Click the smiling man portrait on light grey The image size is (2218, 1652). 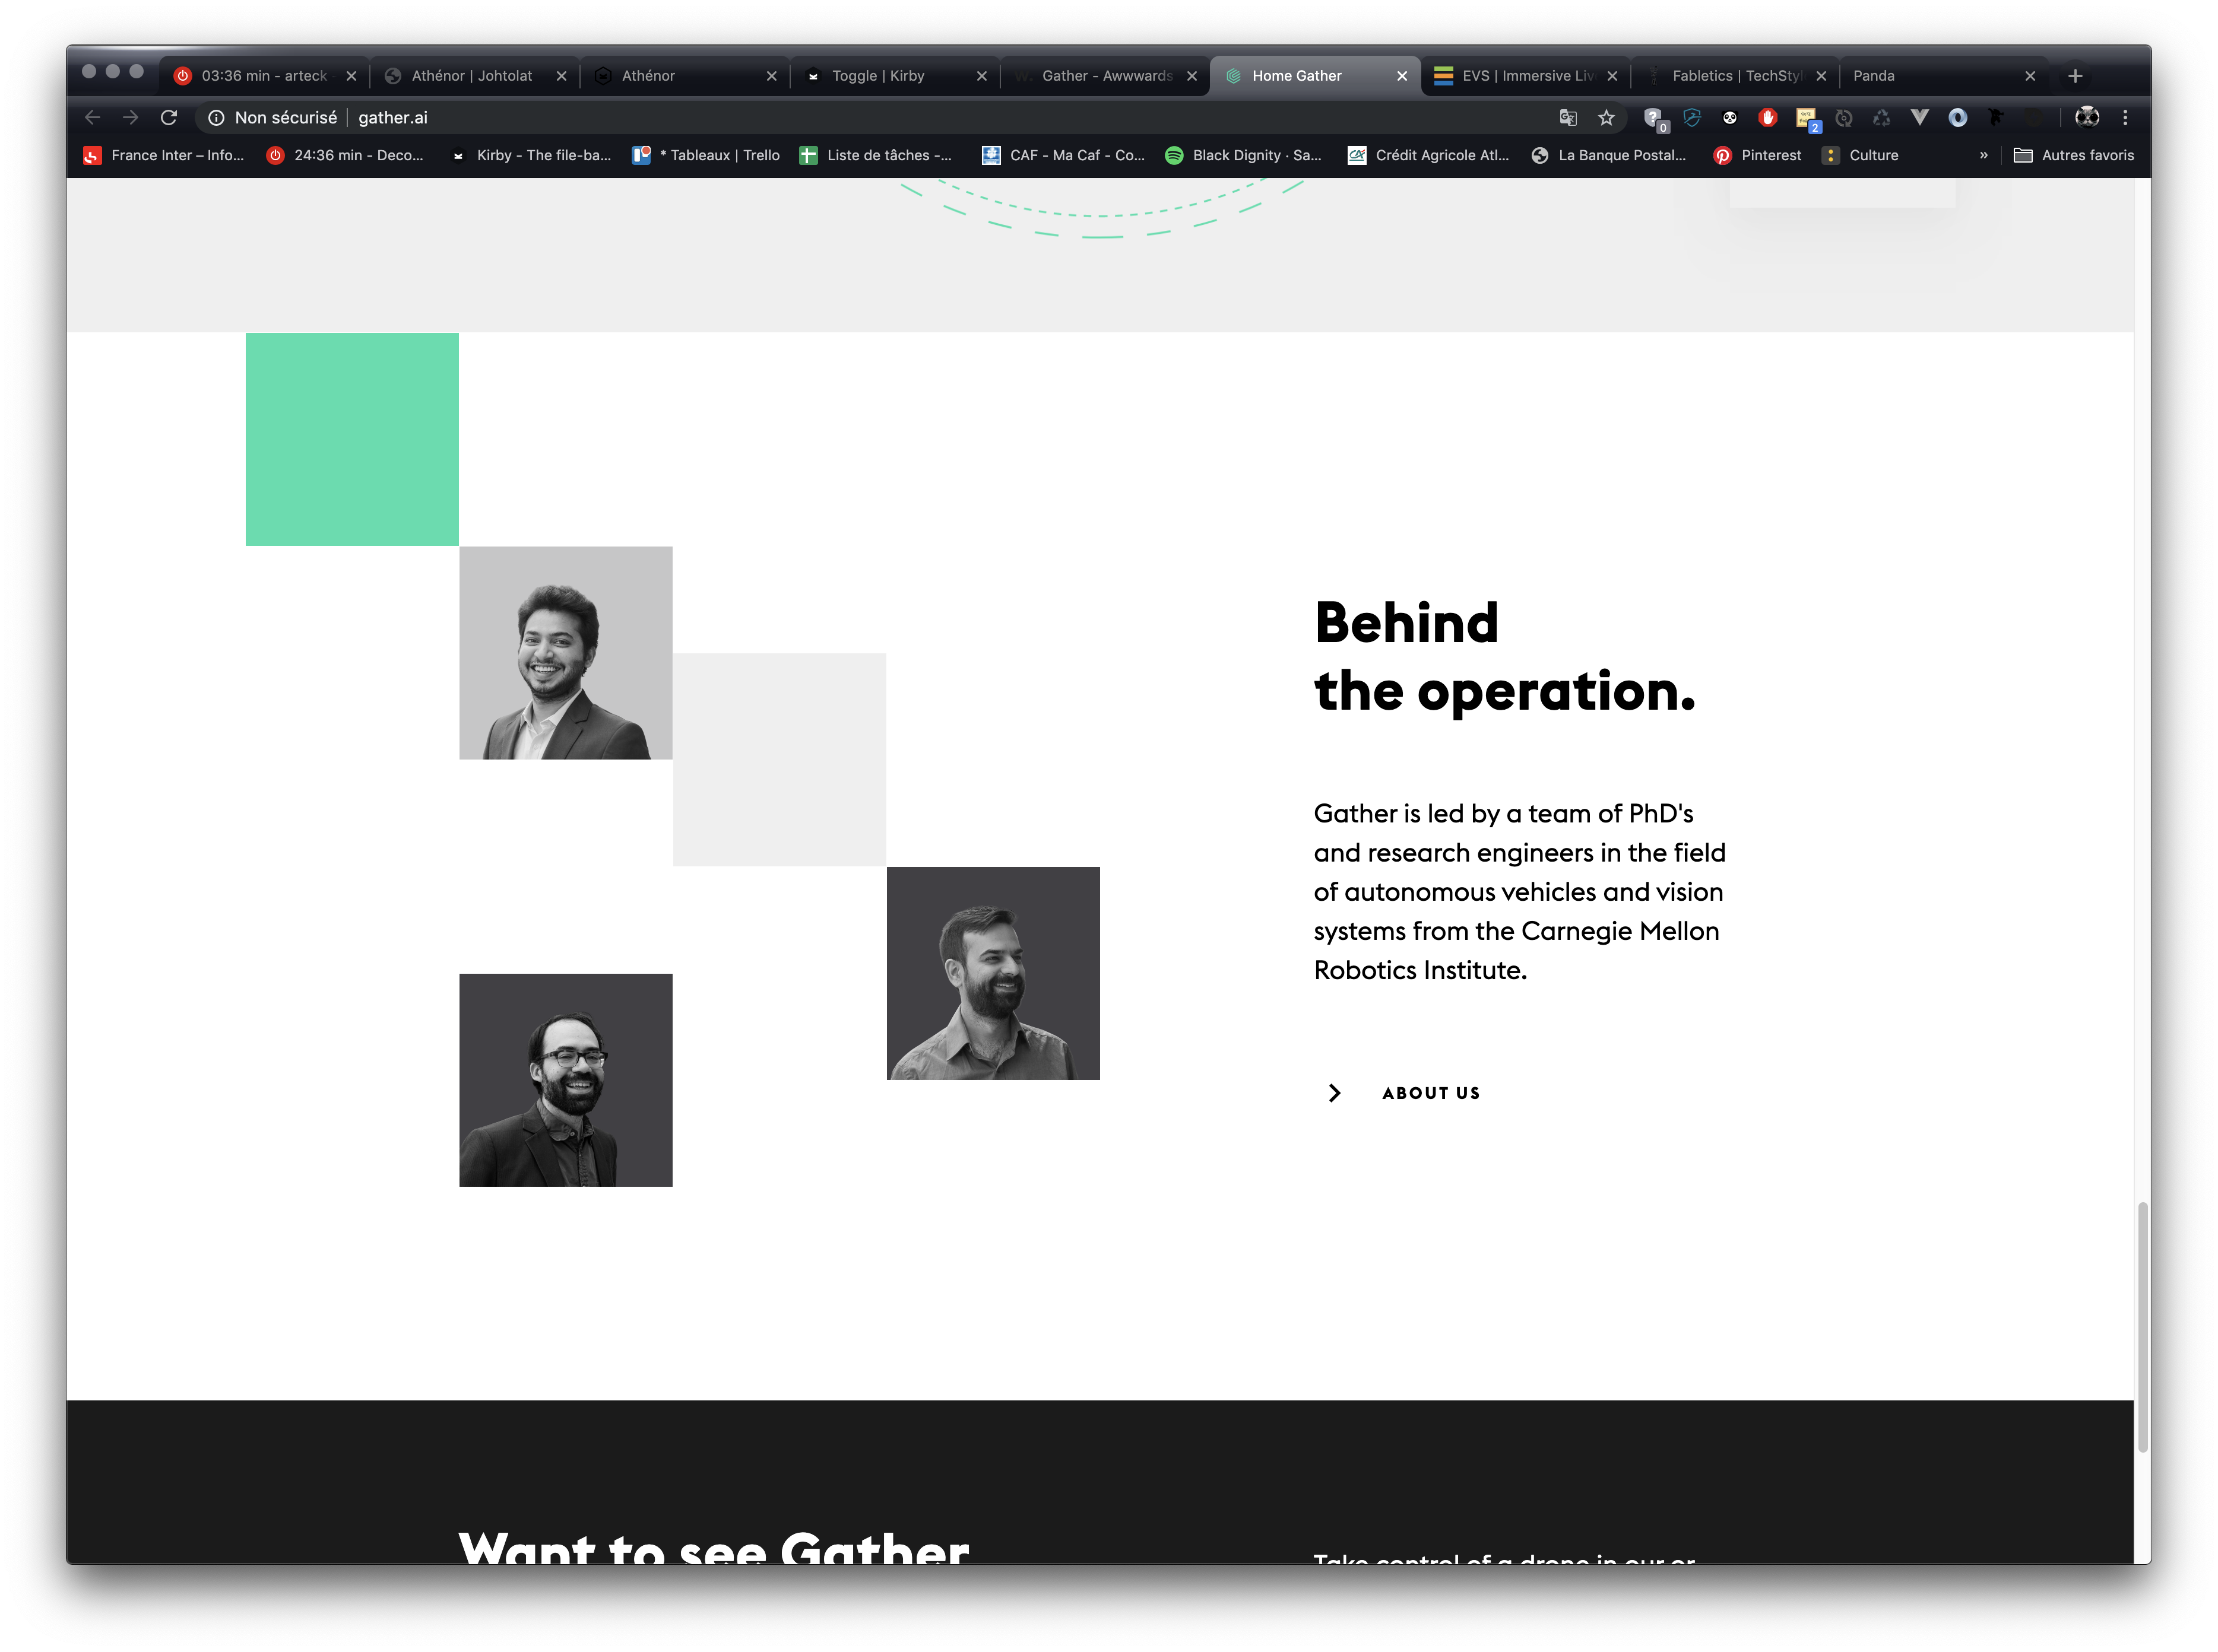(565, 653)
